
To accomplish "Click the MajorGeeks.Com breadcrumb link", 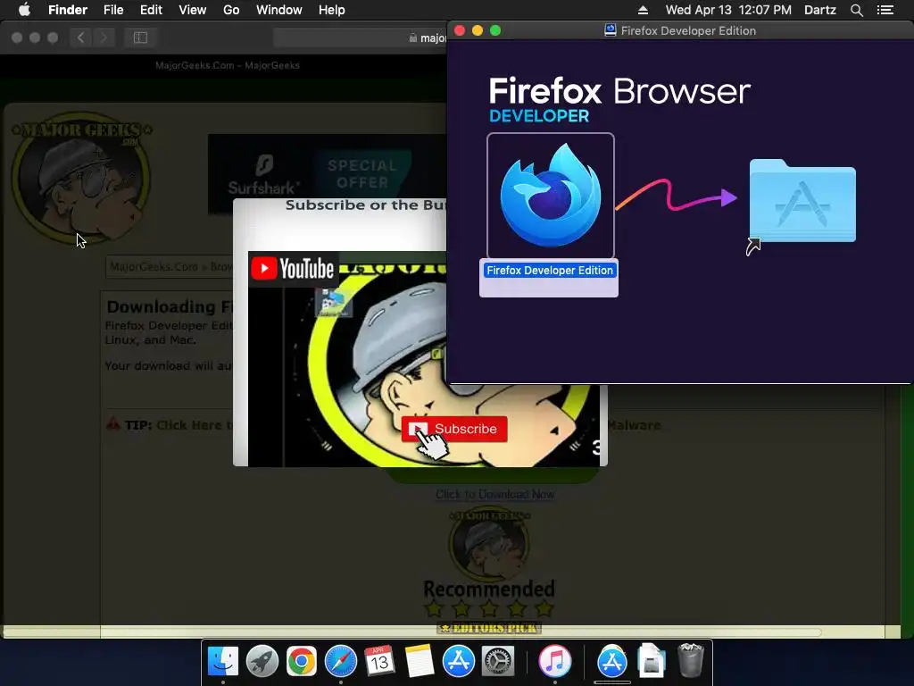I will click(x=154, y=266).
